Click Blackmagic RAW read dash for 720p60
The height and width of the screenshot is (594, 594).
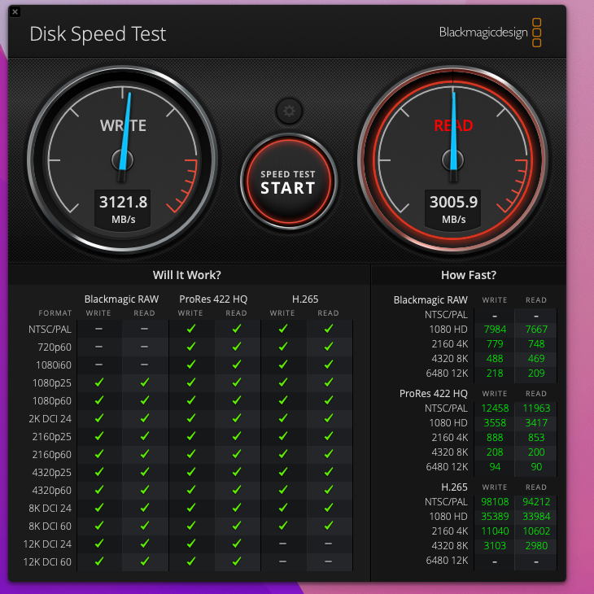(144, 347)
